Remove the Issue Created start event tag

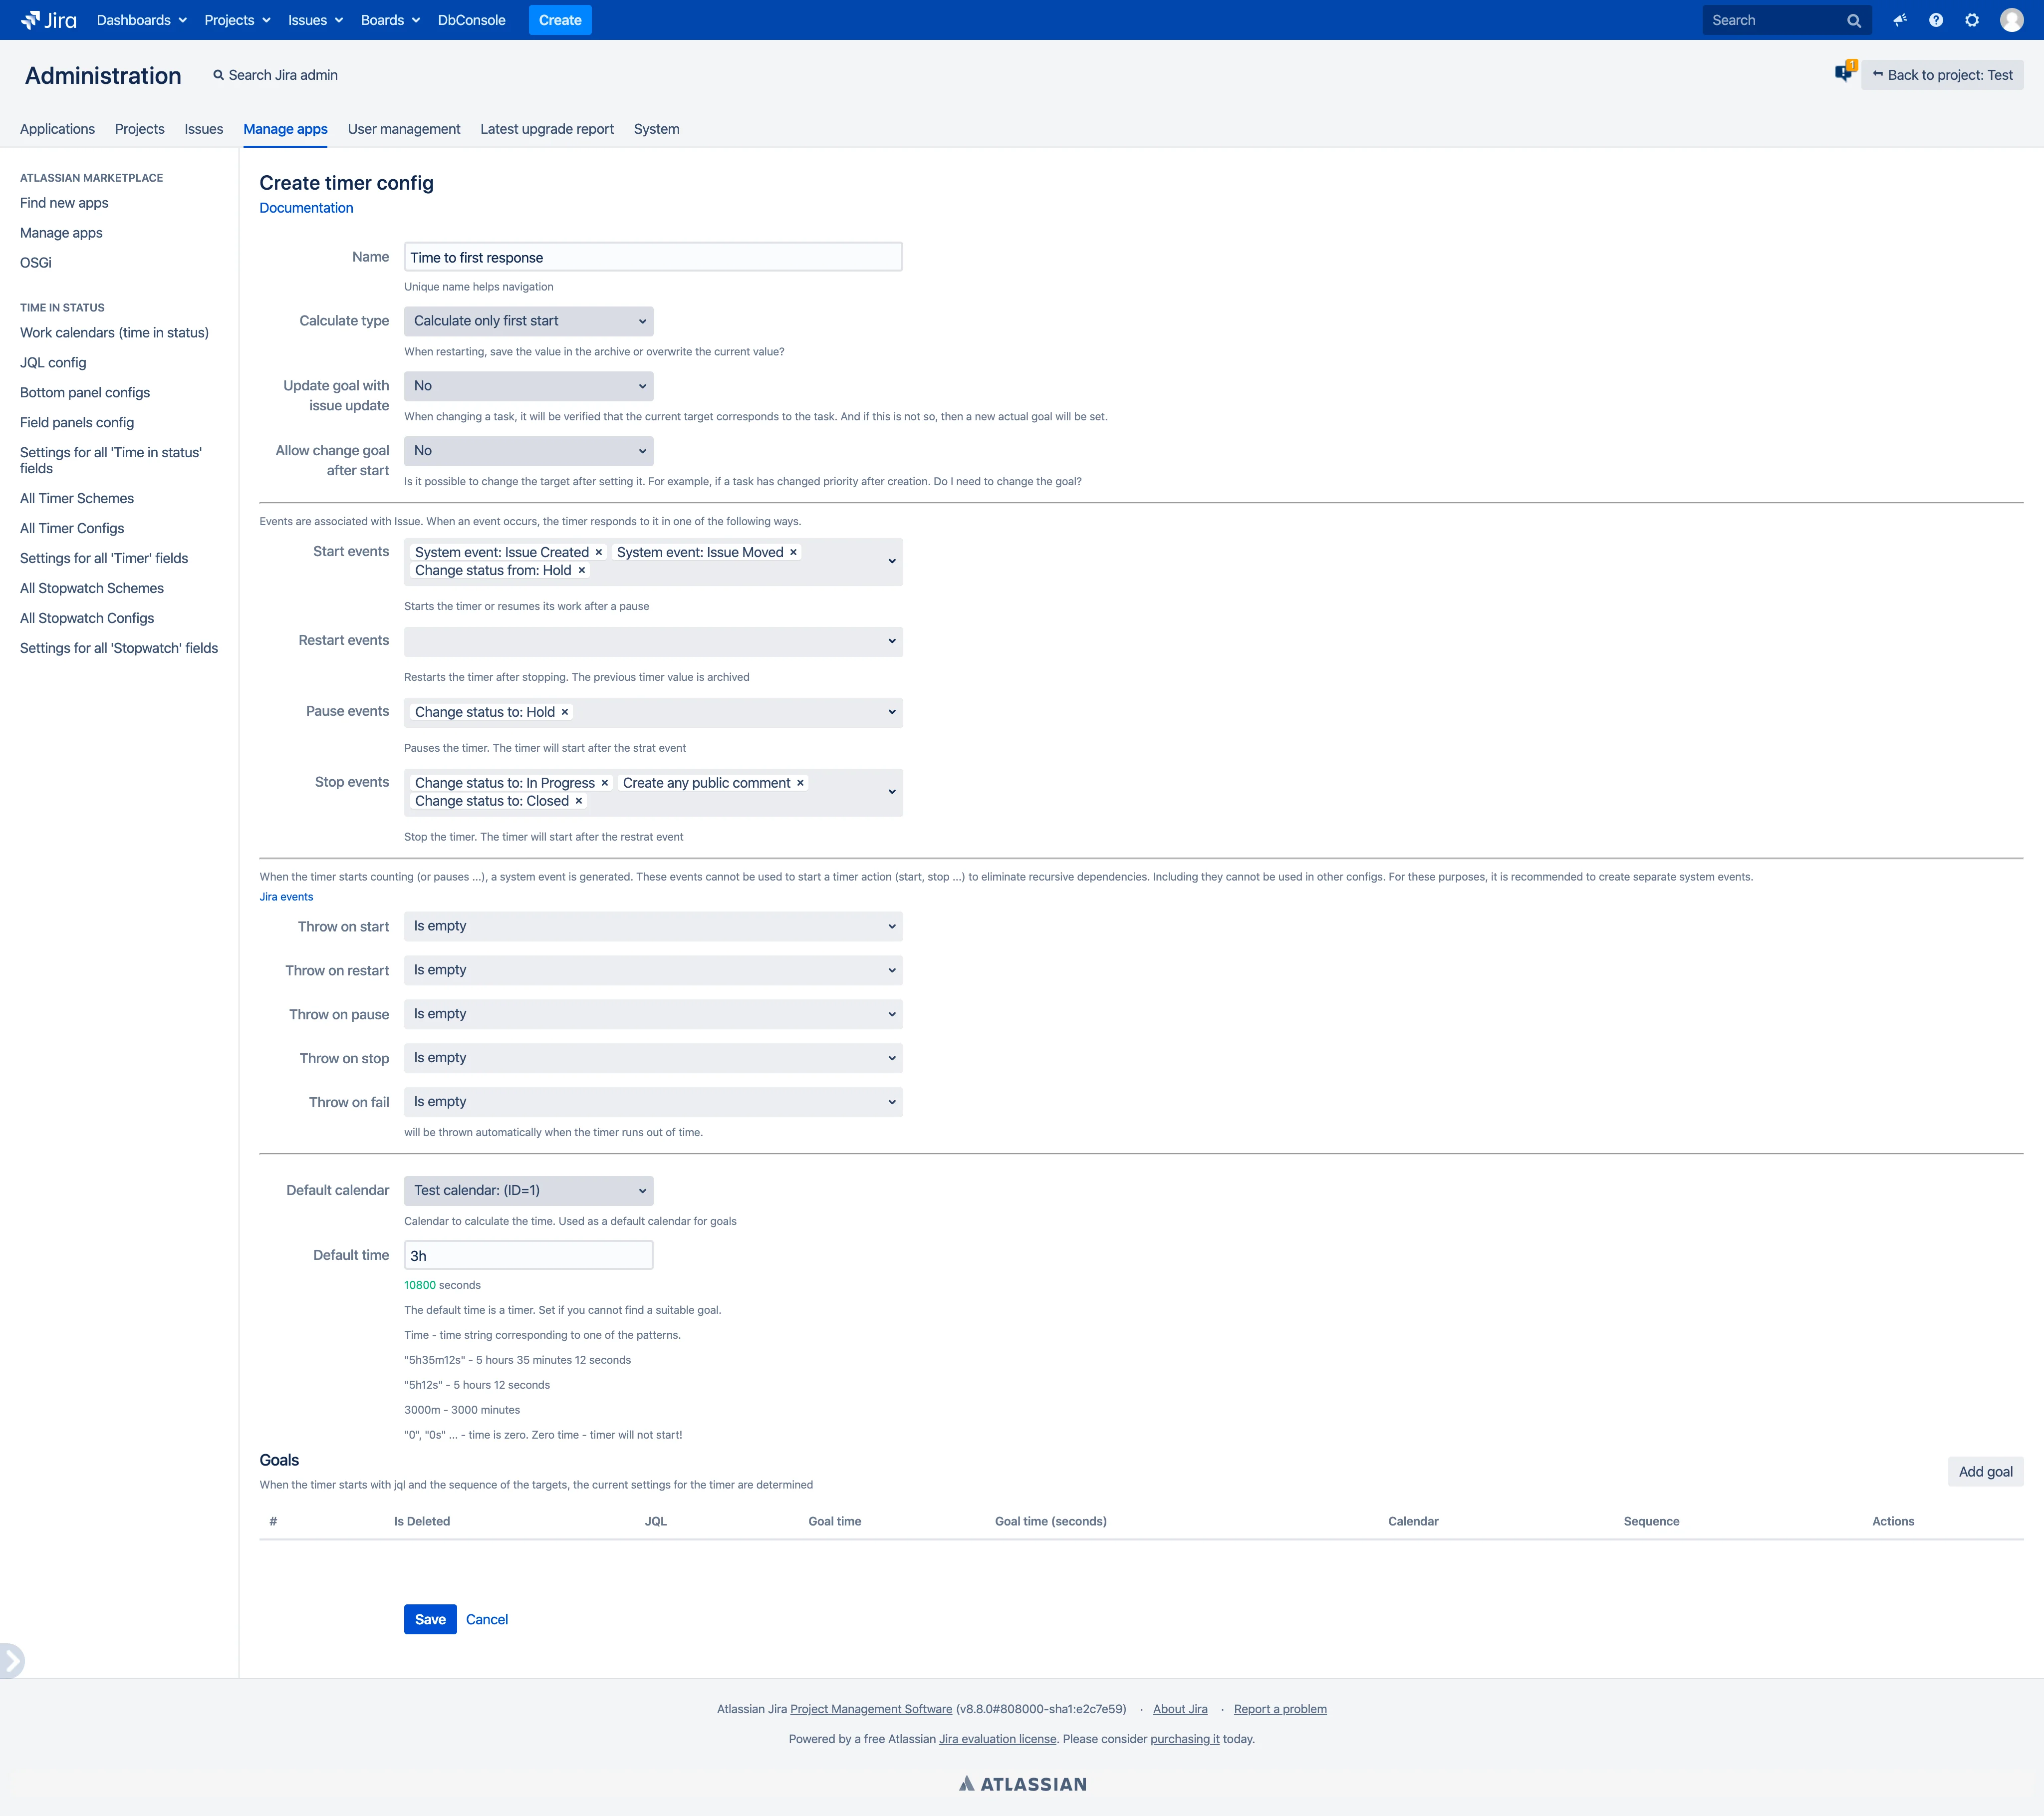pos(599,552)
